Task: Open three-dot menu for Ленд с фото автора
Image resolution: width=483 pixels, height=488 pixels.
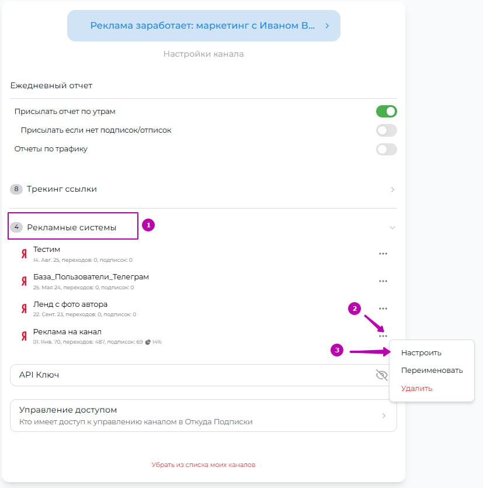Action: coord(383,309)
